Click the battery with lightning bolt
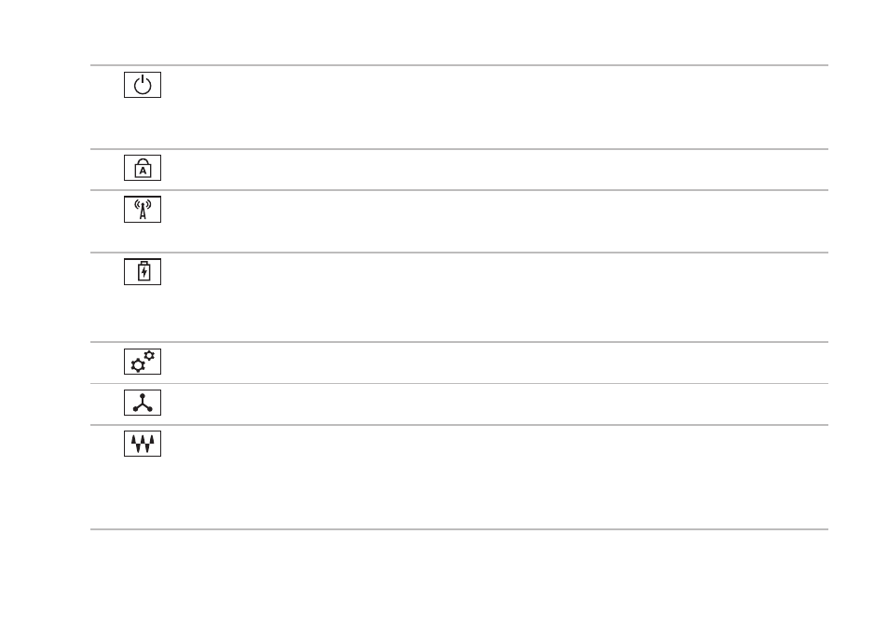This screenshot has height=630, width=888. tap(143, 272)
